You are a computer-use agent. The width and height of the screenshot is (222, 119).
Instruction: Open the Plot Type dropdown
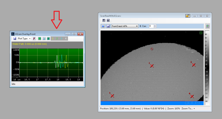point(24,38)
